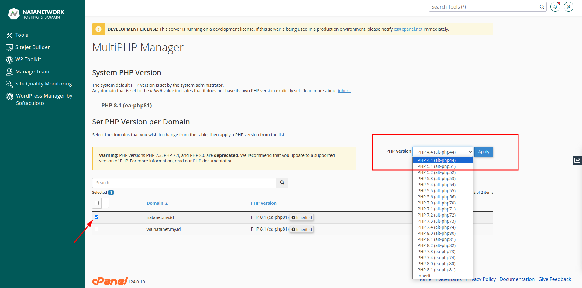This screenshot has width=582, height=288.
Task: Sort table by PHP Version column
Action: tap(263, 203)
